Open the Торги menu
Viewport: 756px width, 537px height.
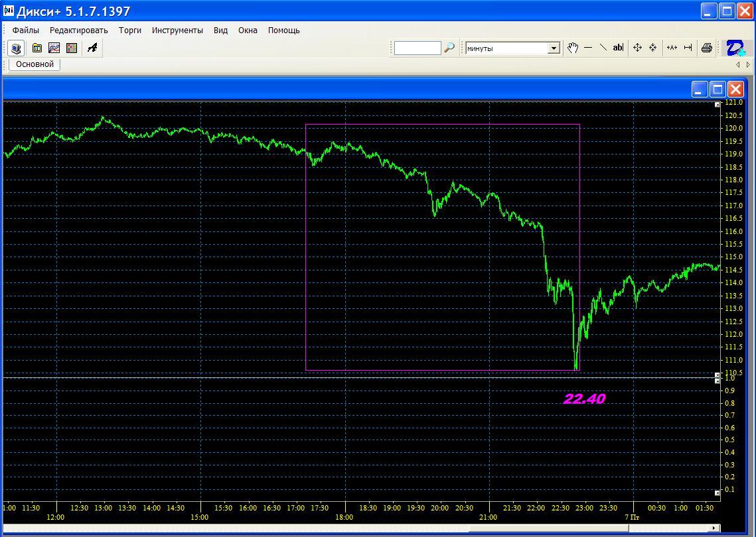(130, 30)
